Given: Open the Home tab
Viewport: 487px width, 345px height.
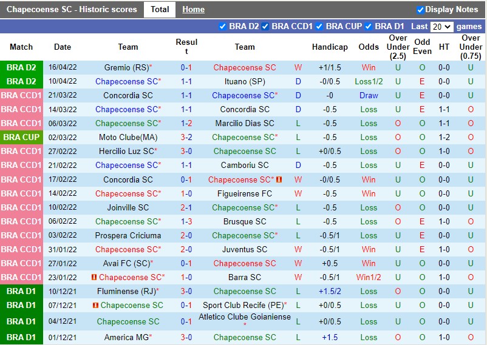Looking at the screenshot, I should 193,10.
